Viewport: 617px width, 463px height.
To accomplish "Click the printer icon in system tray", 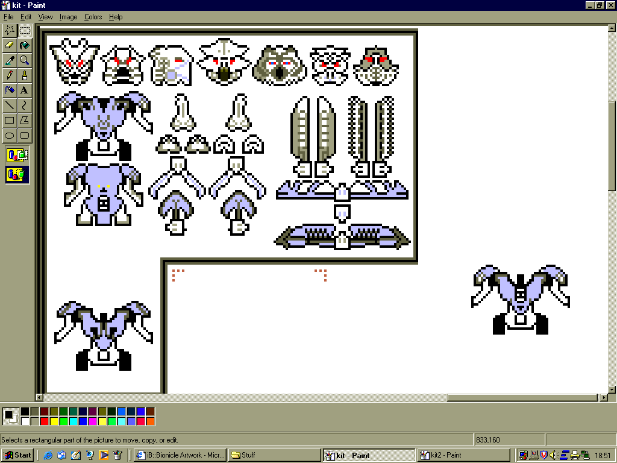I will (x=575, y=455).
